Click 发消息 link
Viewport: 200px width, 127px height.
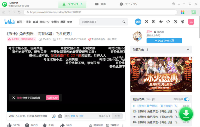(x=159, y=32)
